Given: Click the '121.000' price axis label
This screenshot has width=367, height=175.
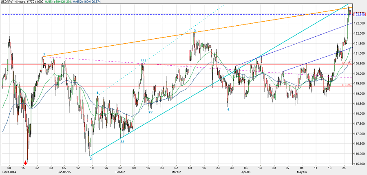Looking at the screenshot, I should [359, 53].
